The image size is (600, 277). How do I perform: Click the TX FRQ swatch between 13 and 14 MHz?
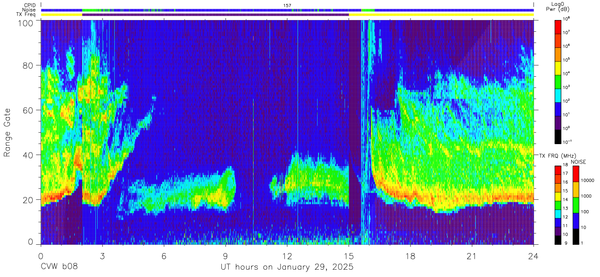(557, 204)
